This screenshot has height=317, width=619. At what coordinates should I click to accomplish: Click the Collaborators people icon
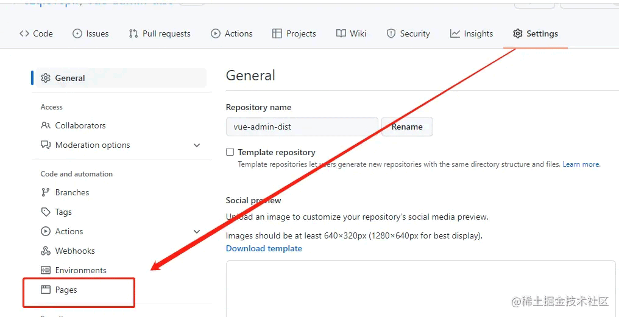pos(46,125)
